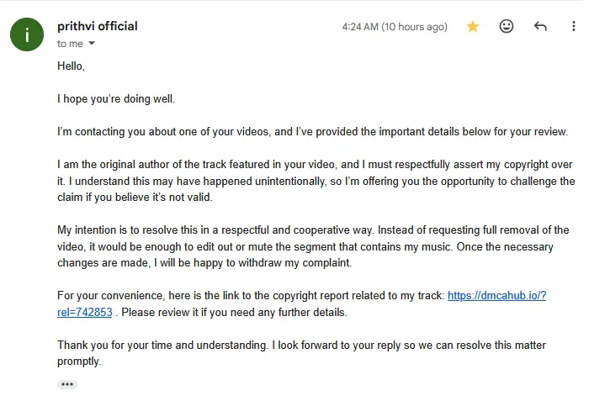Toggle the star on this email

tap(473, 27)
